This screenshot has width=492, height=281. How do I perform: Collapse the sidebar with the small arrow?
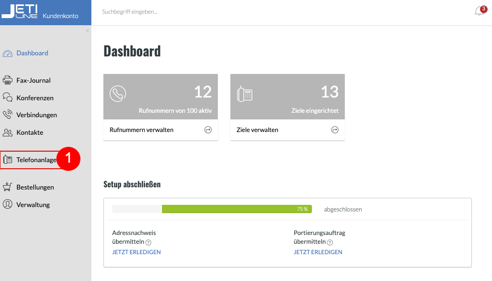pyautogui.click(x=86, y=31)
